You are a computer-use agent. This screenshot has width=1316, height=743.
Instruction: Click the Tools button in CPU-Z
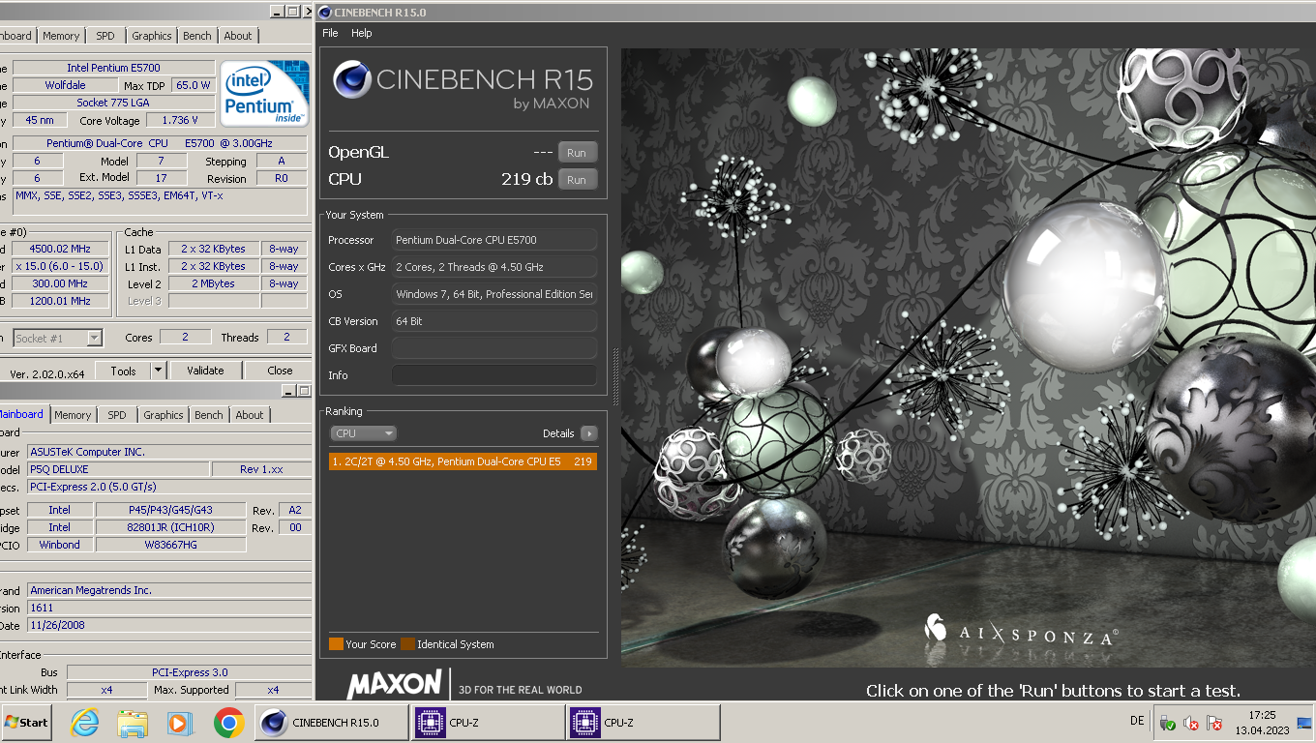point(123,371)
